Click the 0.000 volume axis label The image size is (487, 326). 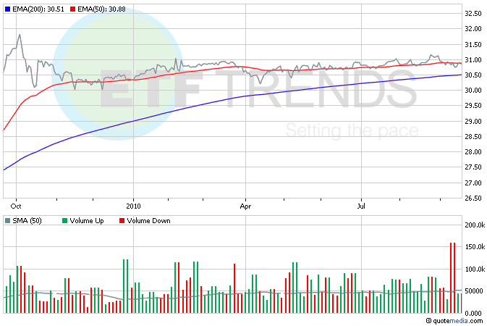click(473, 313)
